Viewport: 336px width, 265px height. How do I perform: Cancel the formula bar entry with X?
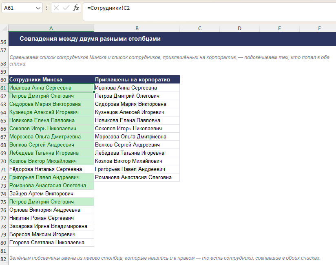click(56, 8)
